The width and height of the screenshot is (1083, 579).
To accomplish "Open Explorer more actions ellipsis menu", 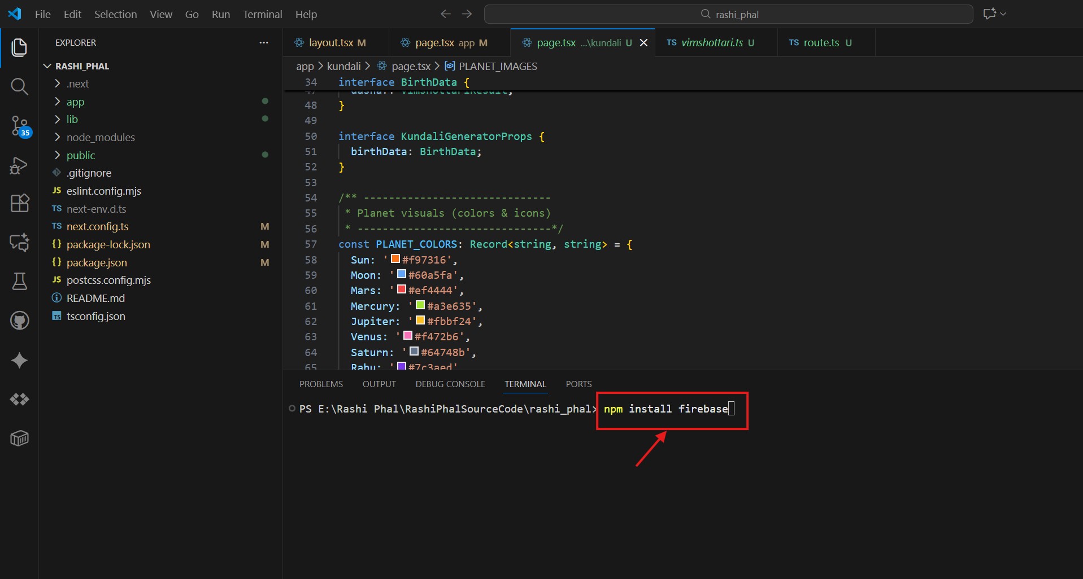I will tap(263, 43).
